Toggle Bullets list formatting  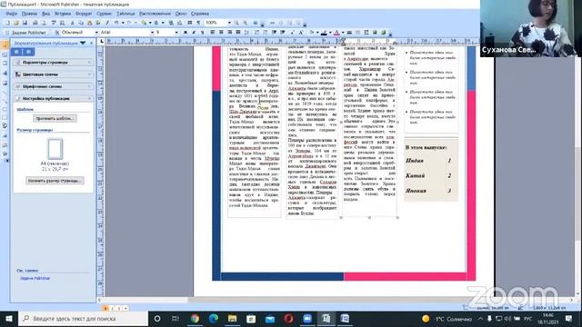coord(265,33)
